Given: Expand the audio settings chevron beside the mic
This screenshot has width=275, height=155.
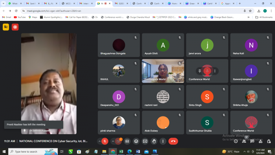Looking at the screenshot, I should (x=99, y=141).
